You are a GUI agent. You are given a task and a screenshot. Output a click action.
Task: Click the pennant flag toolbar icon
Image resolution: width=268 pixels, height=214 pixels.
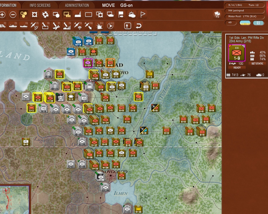click(143, 15)
